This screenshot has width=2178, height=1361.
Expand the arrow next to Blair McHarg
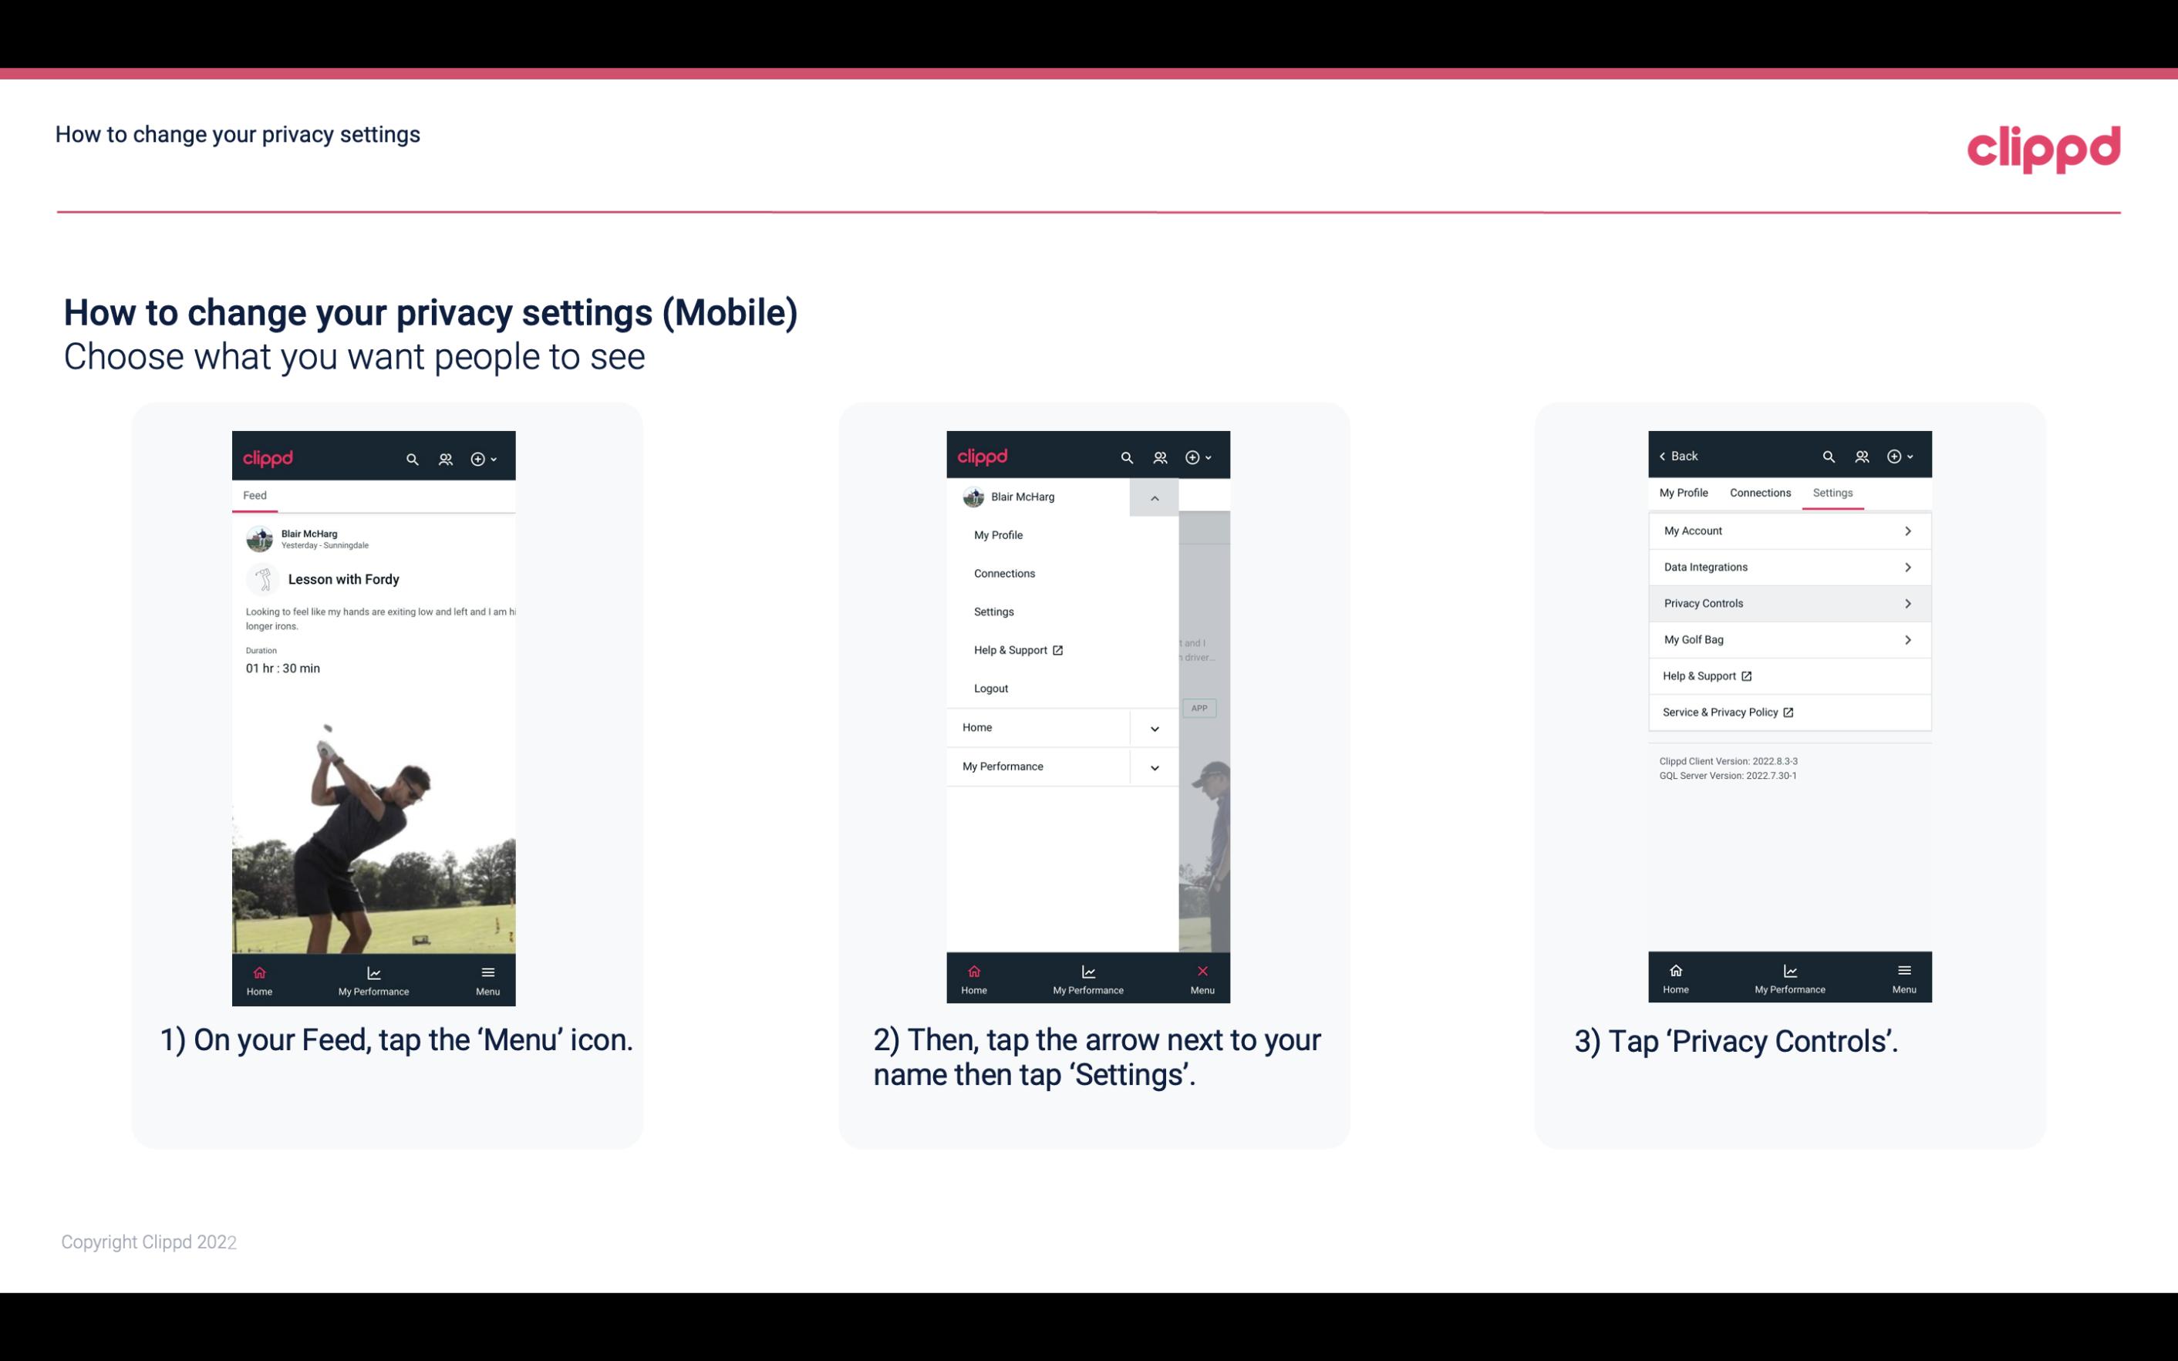(x=1157, y=497)
